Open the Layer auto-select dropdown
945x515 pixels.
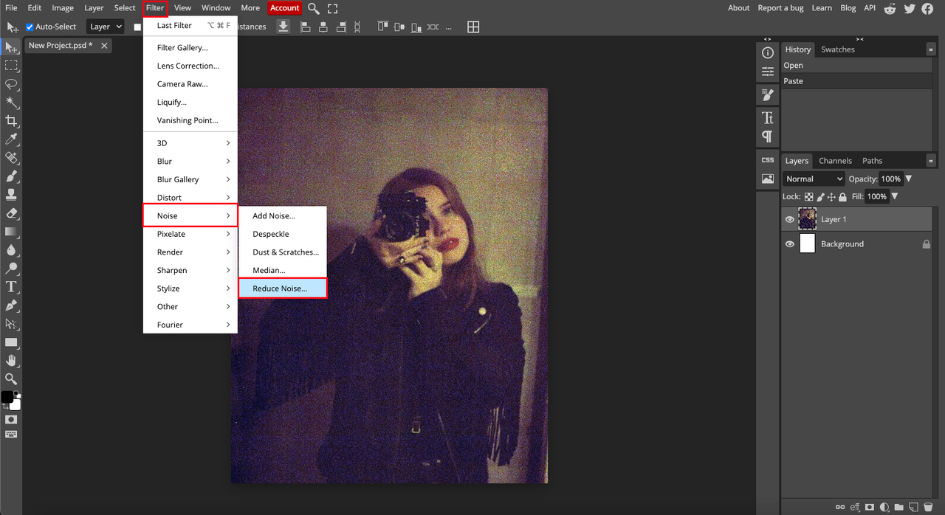[x=105, y=27]
